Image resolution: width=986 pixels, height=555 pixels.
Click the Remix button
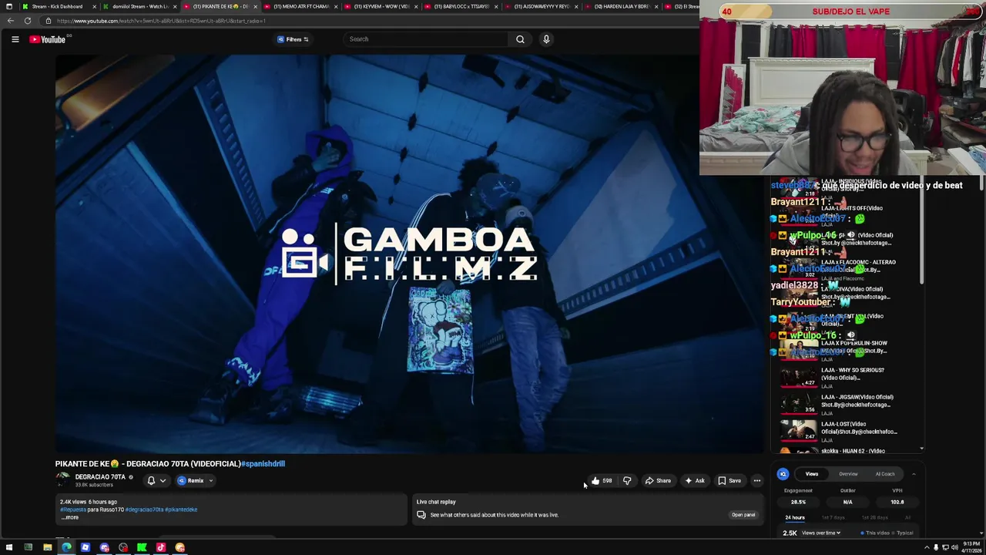click(191, 481)
